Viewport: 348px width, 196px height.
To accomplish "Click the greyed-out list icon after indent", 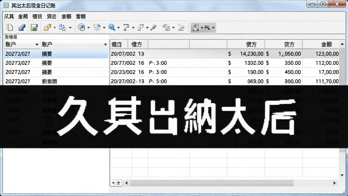I will point(181,28).
